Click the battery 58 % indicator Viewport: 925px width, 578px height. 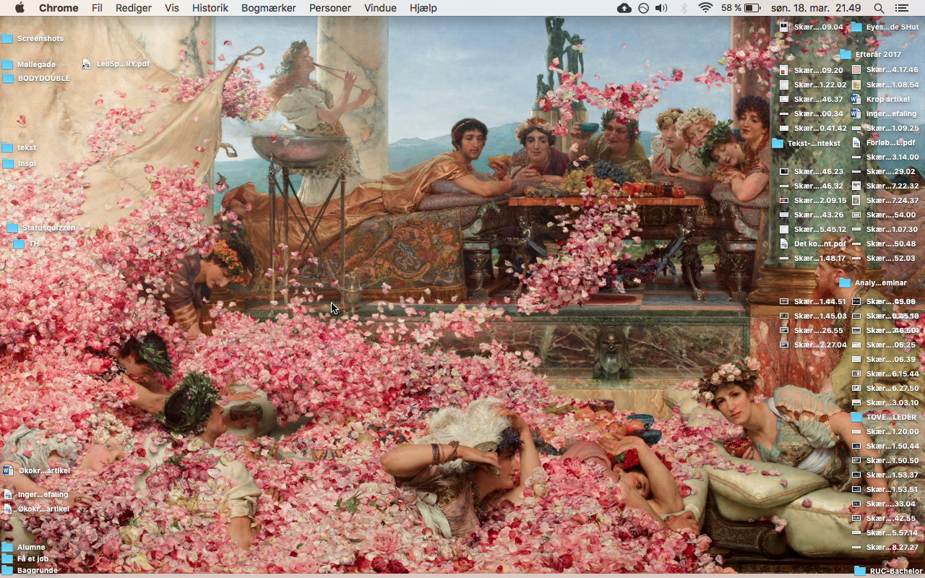741,8
